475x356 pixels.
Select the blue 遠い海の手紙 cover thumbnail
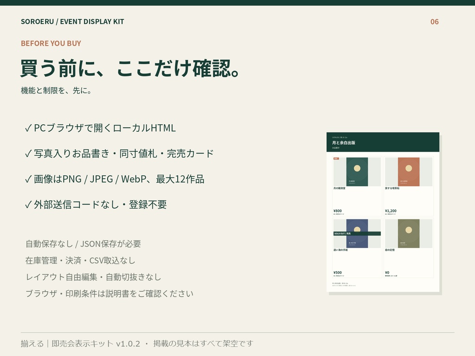[x=357, y=234]
